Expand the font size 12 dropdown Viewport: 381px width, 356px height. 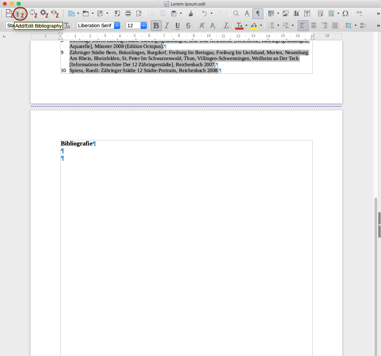coord(143,26)
